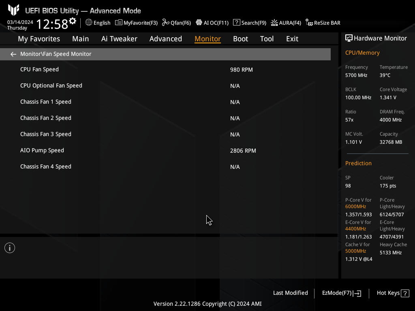Click the 6000MHz P-Core prediction
This screenshot has height=311, width=415.
tap(356, 207)
